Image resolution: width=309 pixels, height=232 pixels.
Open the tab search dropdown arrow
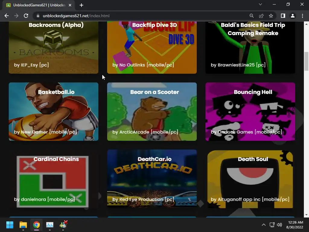[x=260, y=4]
